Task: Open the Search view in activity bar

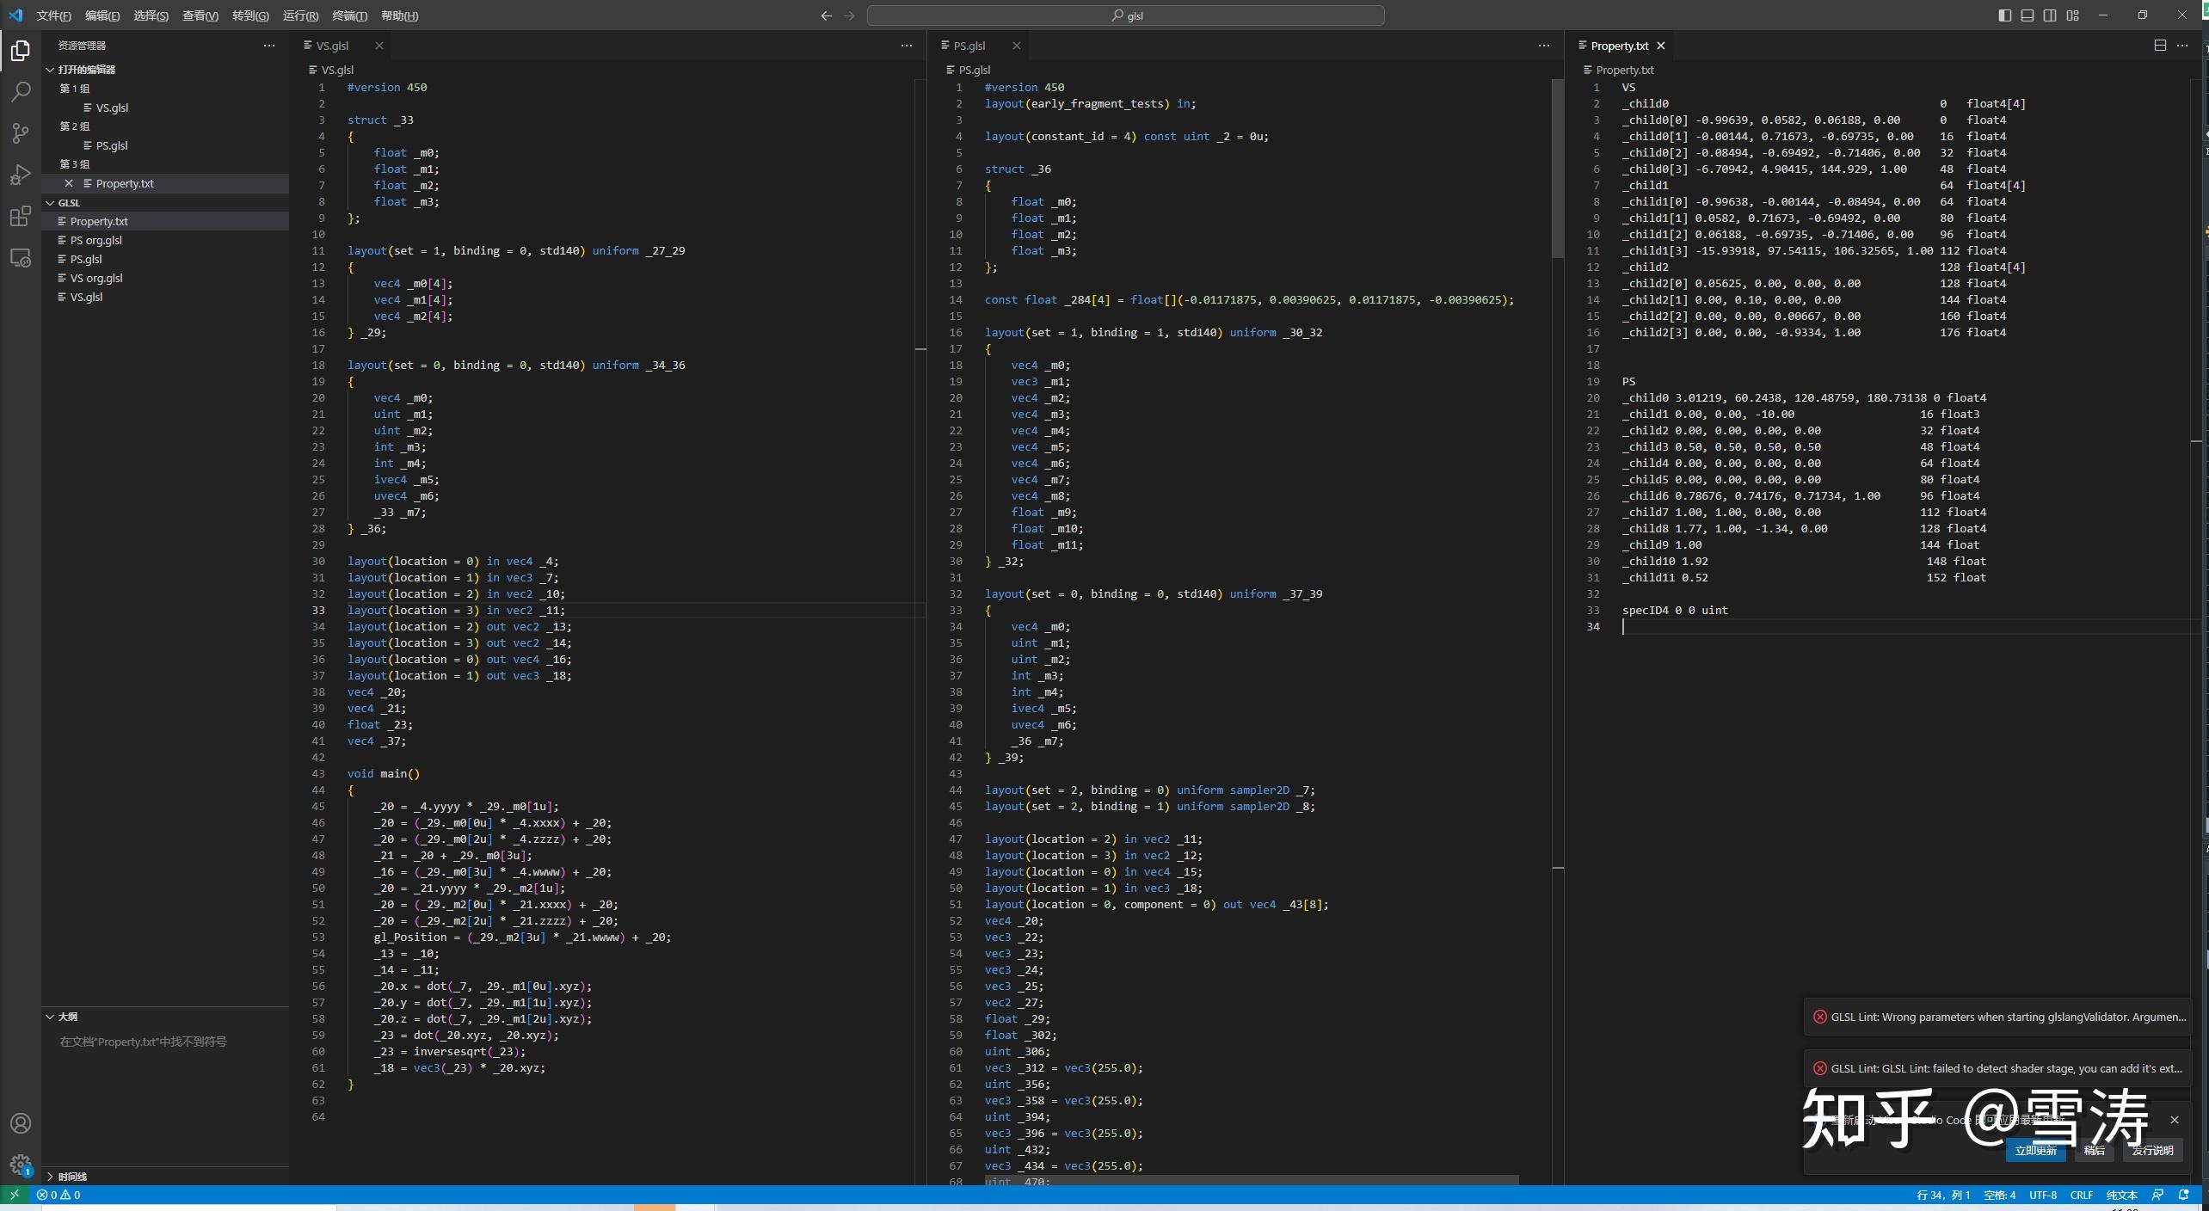Action: 21,91
